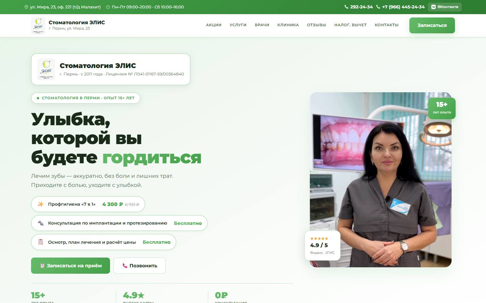Viewport: 486px width, 303px height.
Task: Click phone icon next to 292-24-34
Action: tap(346, 7)
